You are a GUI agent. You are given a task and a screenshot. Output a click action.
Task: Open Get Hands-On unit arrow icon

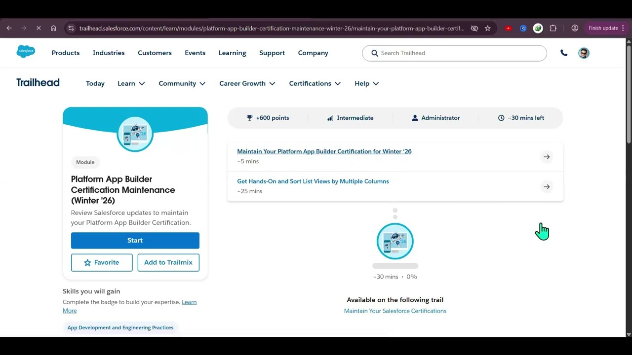[547, 186]
